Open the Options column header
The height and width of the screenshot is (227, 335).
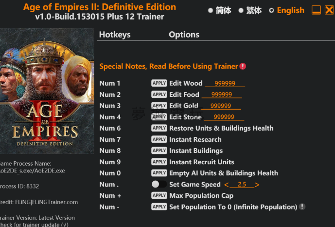click(184, 35)
